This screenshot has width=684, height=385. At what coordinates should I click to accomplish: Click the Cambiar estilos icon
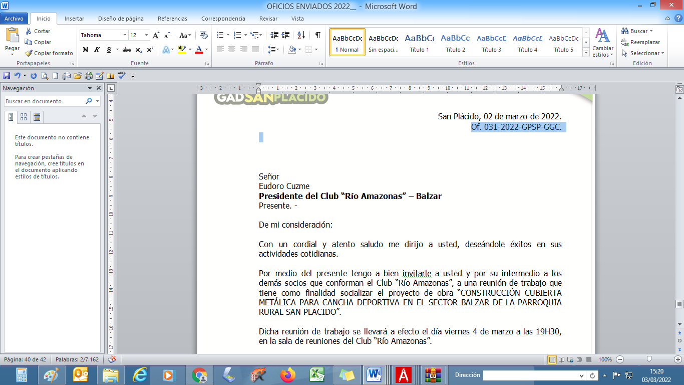click(602, 42)
